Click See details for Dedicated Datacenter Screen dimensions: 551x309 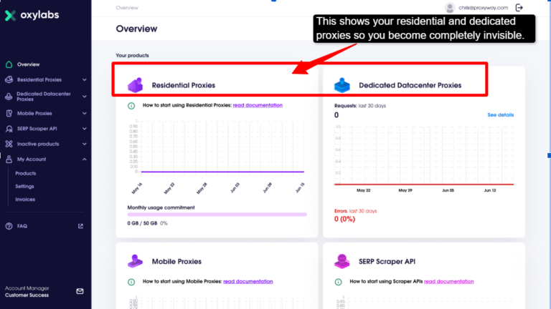click(500, 115)
